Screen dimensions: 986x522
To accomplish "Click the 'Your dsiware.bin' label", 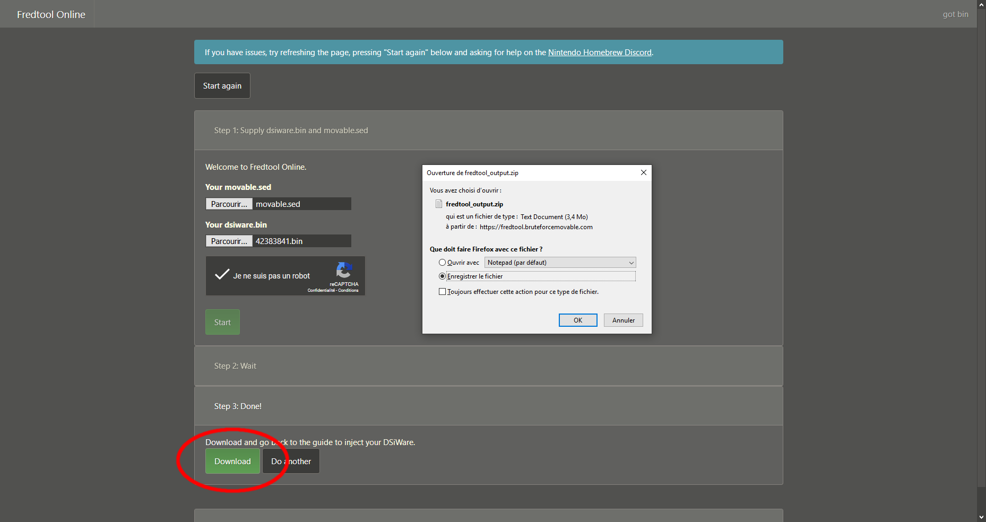I will pyautogui.click(x=236, y=225).
